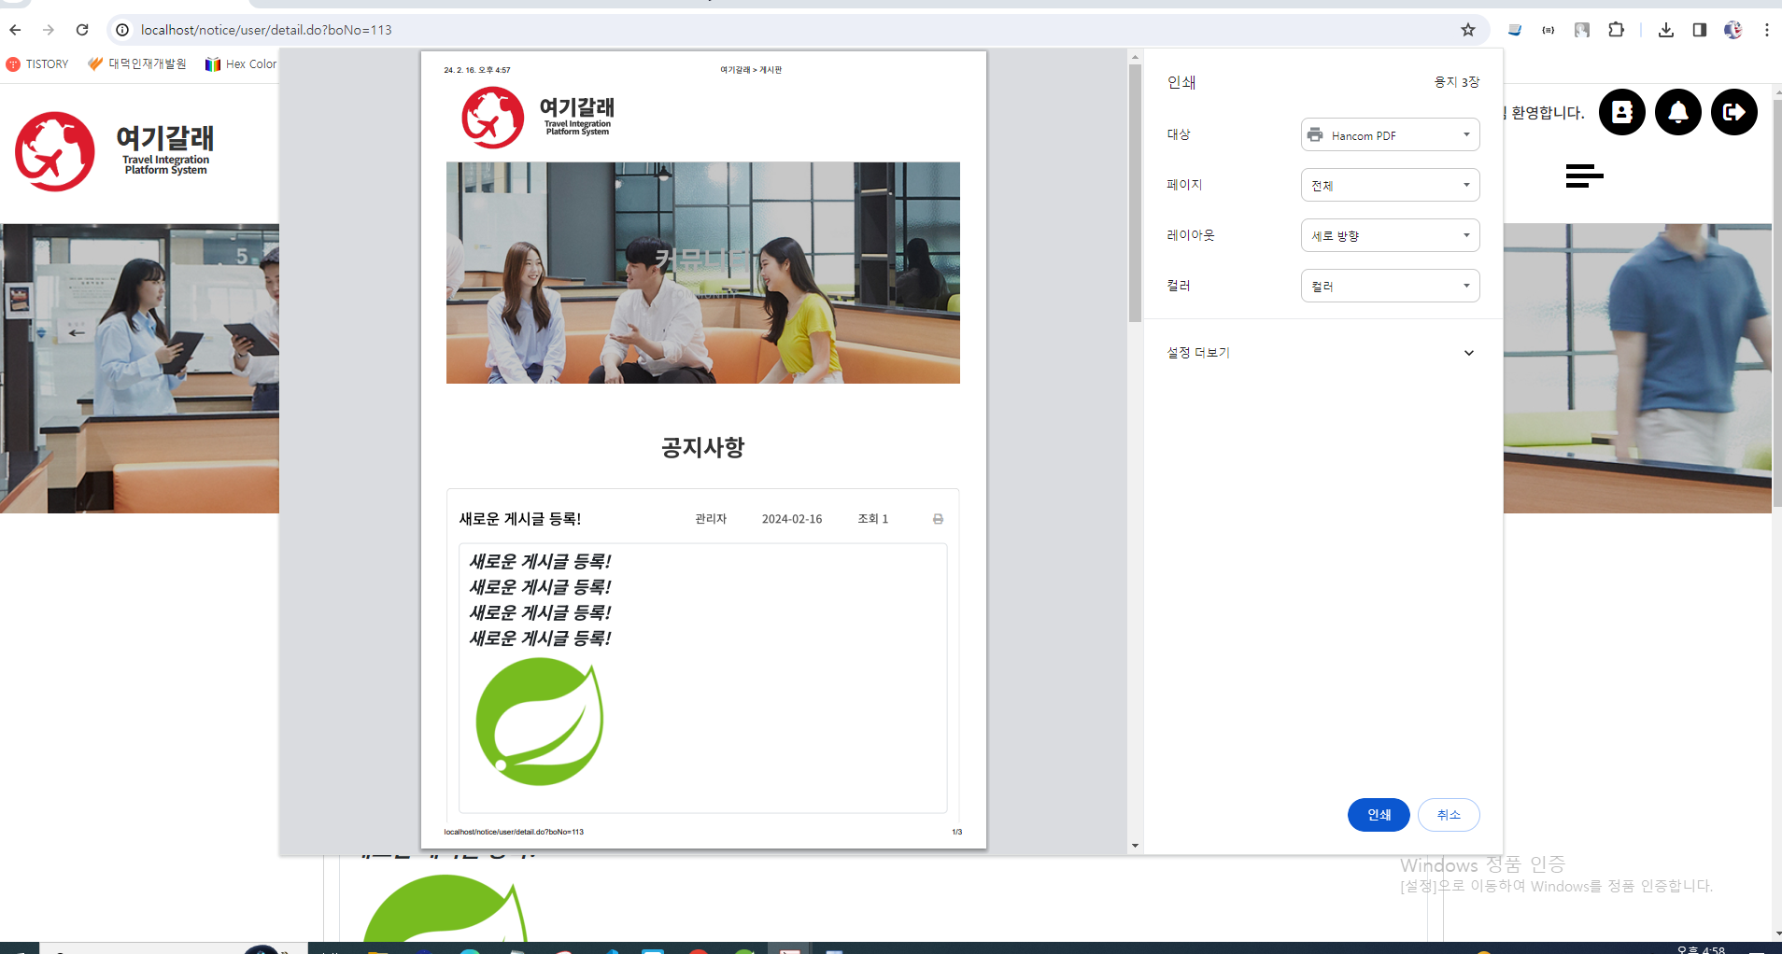
Task: Reload the page
Action: (x=82, y=30)
